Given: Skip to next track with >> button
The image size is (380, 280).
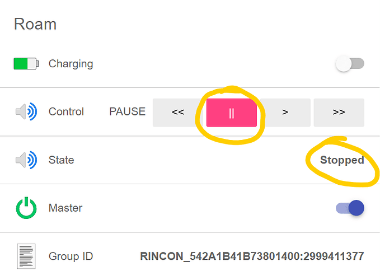Looking at the screenshot, I should (339, 113).
